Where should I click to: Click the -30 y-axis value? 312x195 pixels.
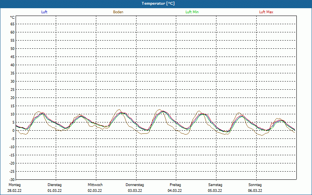12,179
